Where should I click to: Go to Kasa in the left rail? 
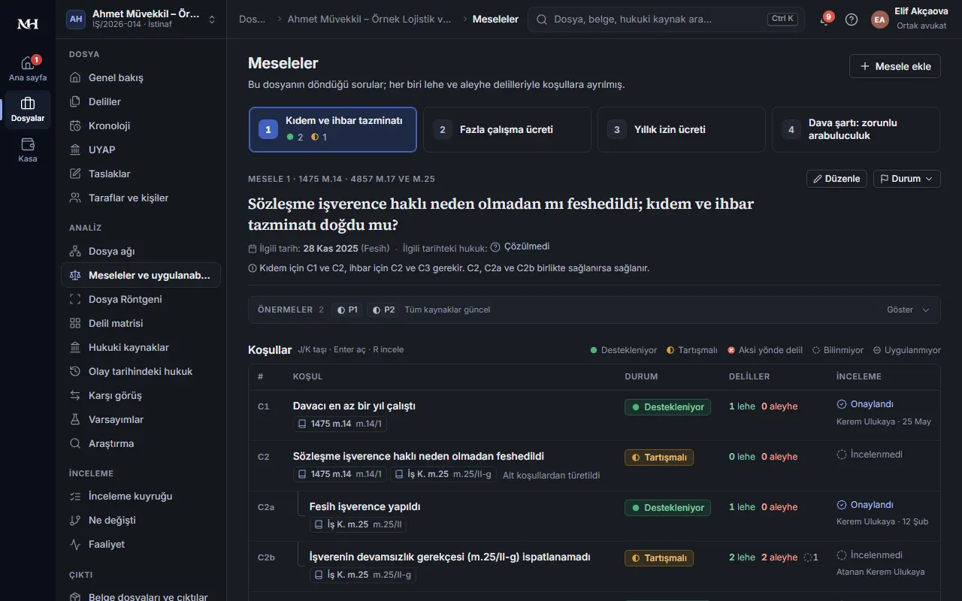[x=28, y=150]
